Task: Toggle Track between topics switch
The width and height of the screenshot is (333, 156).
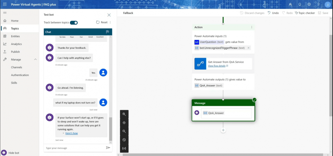Action: 74,23
